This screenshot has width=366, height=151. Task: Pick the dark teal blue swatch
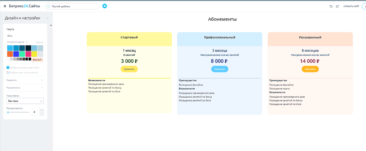coord(22,48)
